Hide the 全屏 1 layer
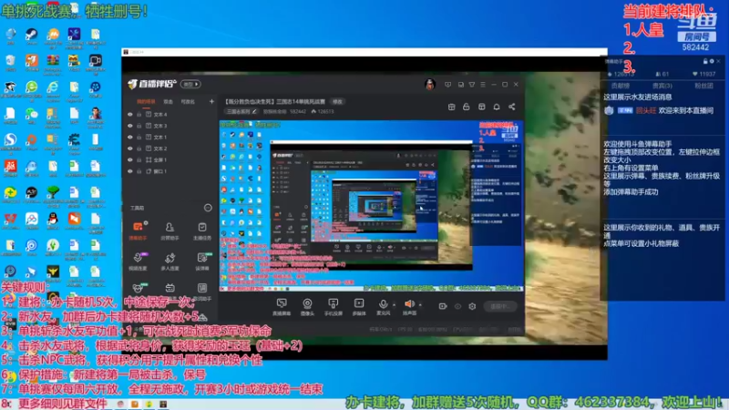729x410 pixels. [130, 160]
